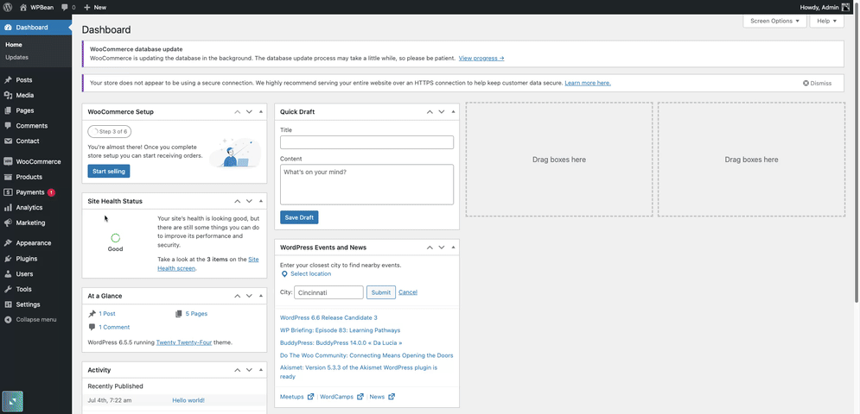Toggle At a Glance panel collapse

[x=260, y=296]
